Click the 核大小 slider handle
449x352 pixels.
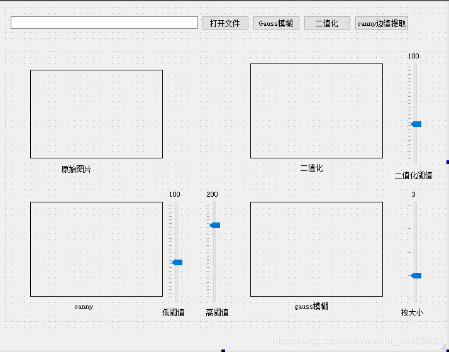pyautogui.click(x=416, y=275)
